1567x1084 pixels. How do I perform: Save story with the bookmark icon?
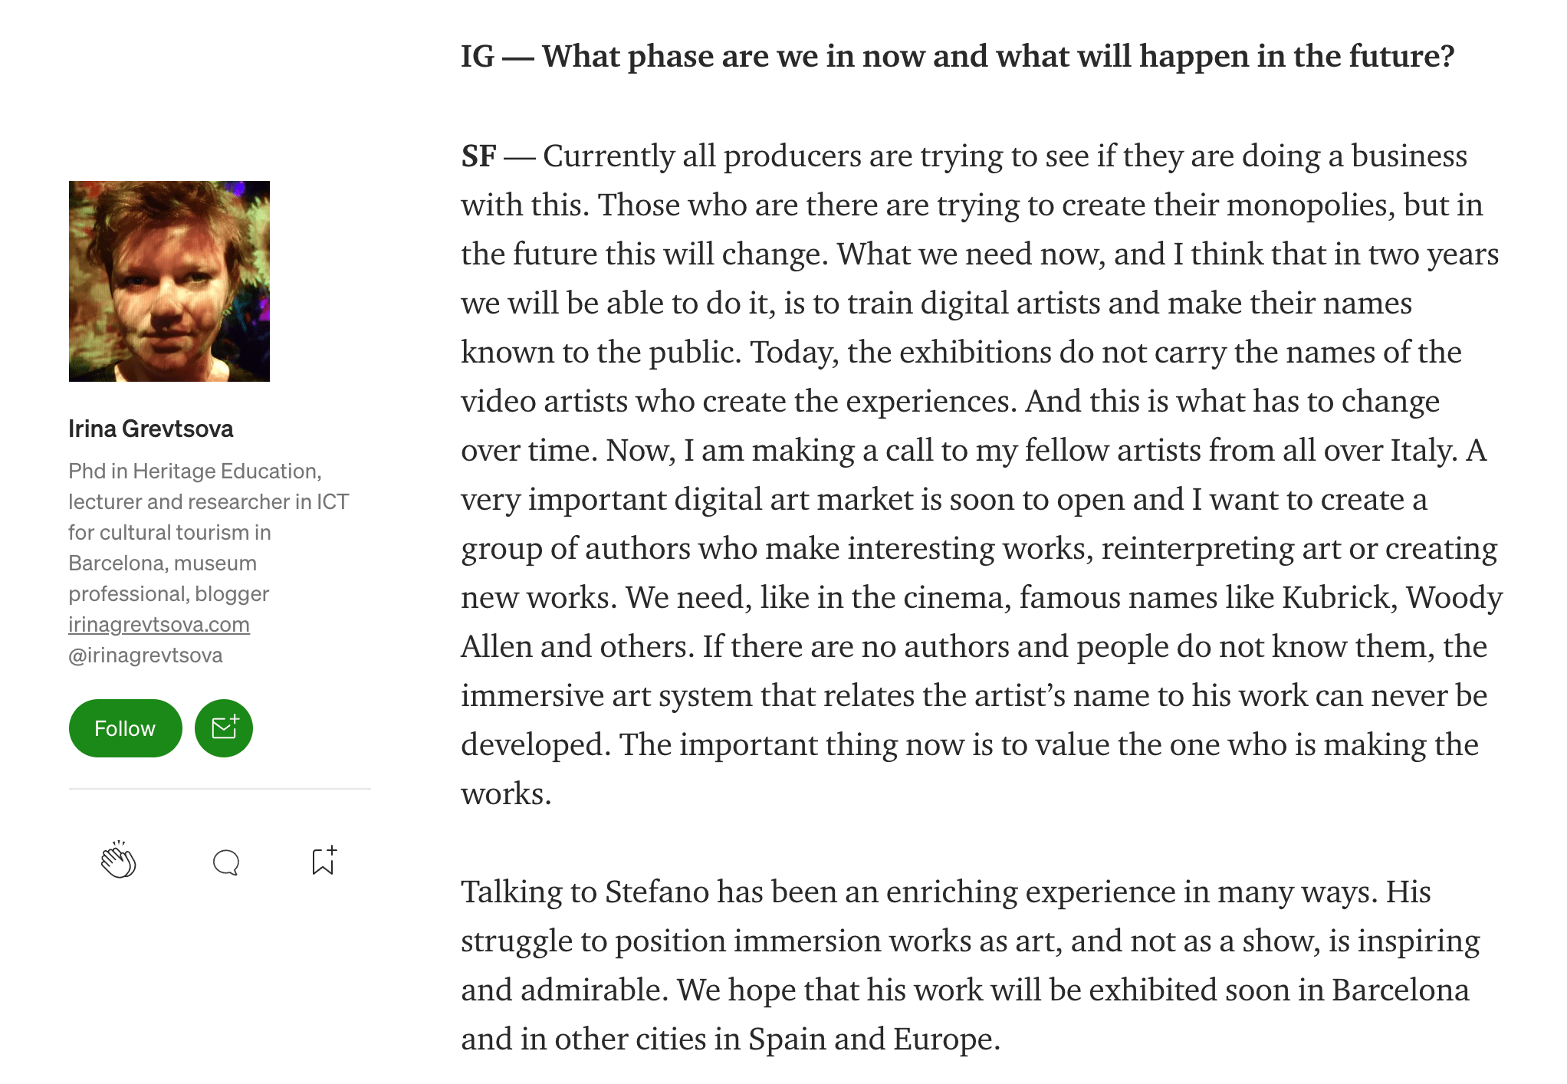coord(324,861)
